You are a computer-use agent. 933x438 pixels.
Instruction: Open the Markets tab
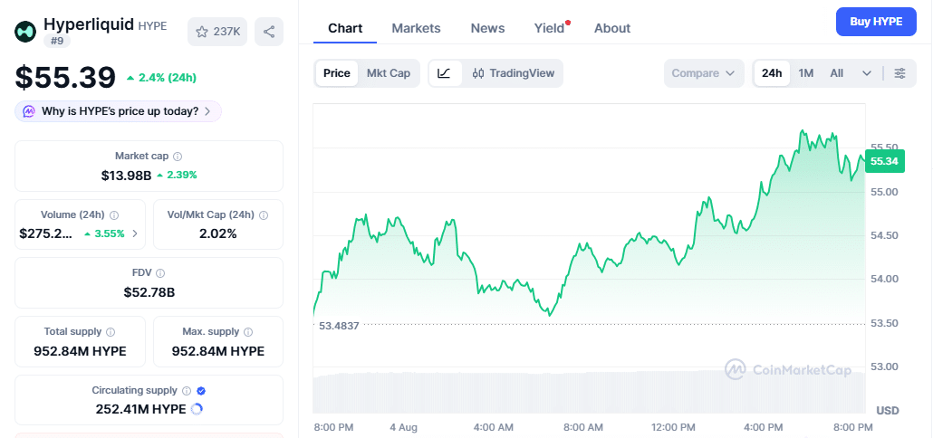(416, 28)
